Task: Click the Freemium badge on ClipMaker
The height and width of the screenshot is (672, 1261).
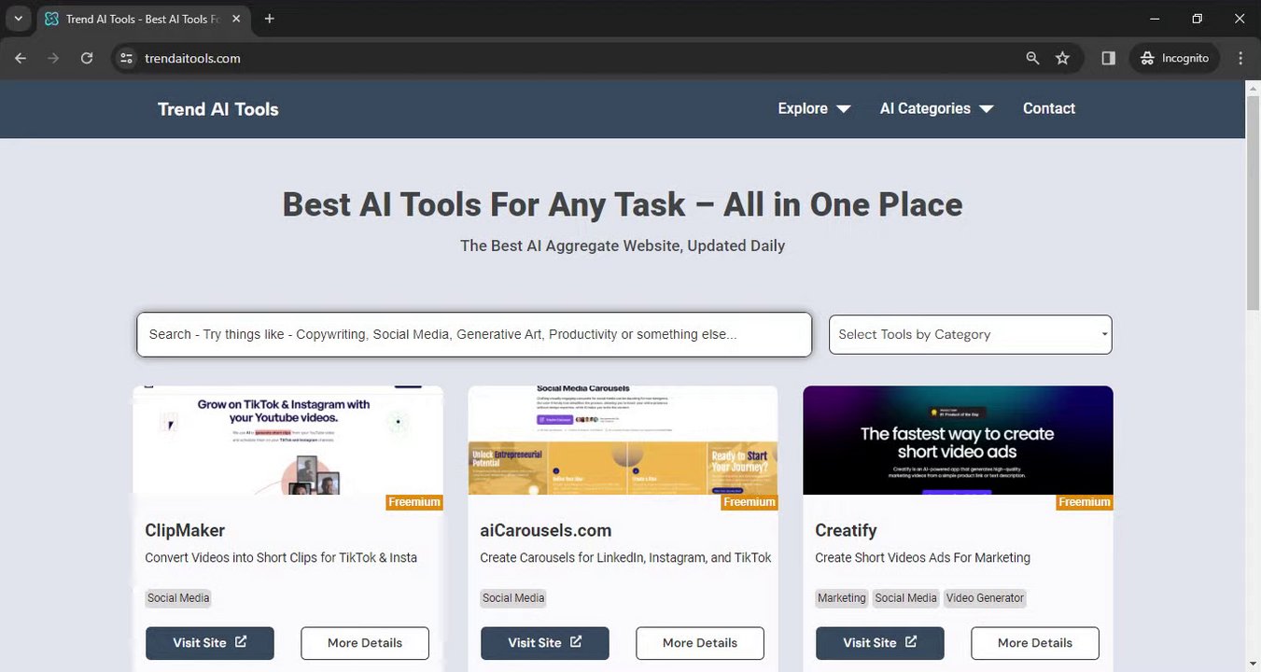Action: [414, 502]
